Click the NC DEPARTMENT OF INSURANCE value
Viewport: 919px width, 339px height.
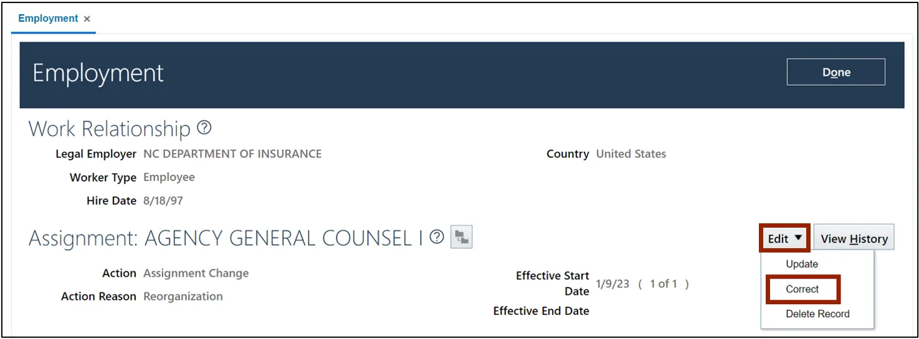click(x=232, y=154)
